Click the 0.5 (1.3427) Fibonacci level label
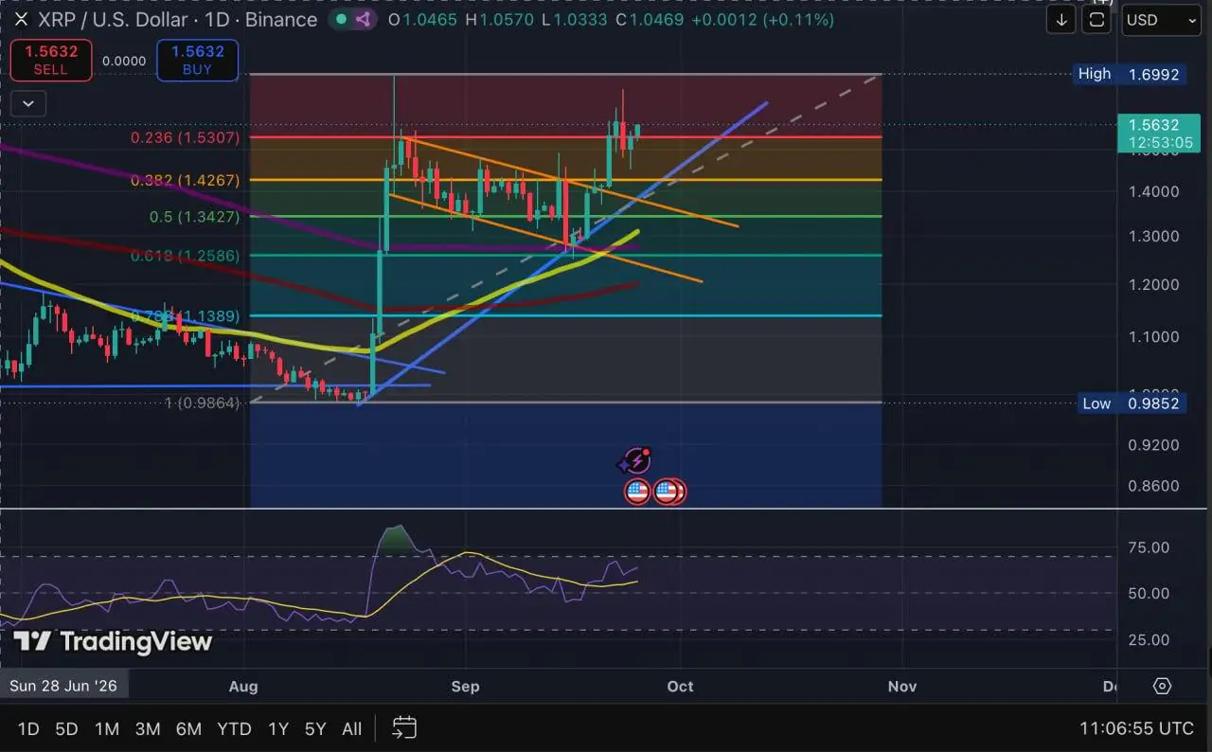 195,217
